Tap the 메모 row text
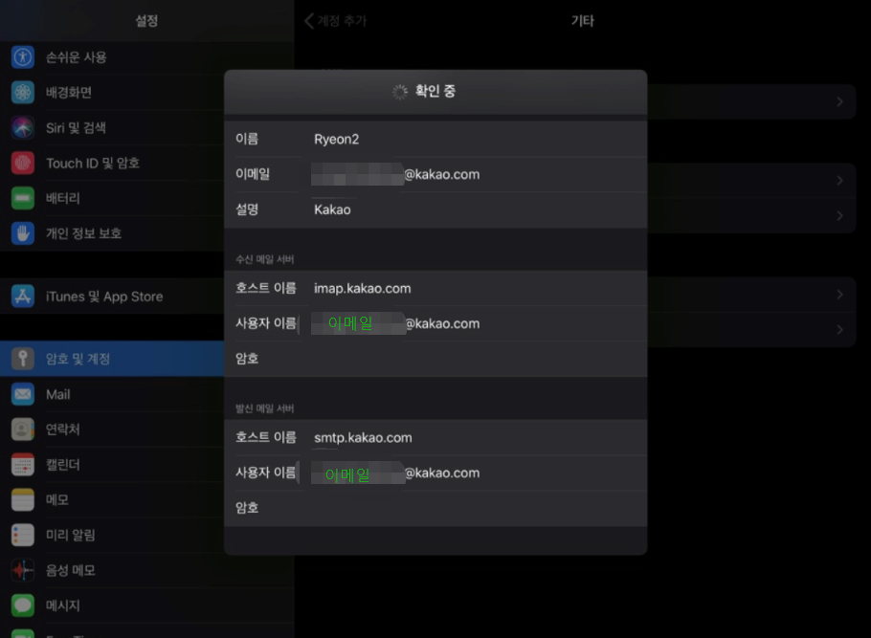Viewport: 871px width, 638px height. point(57,499)
